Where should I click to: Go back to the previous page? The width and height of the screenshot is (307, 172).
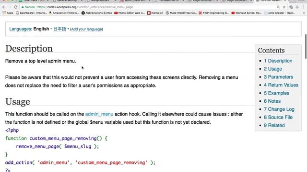pos(4,7)
